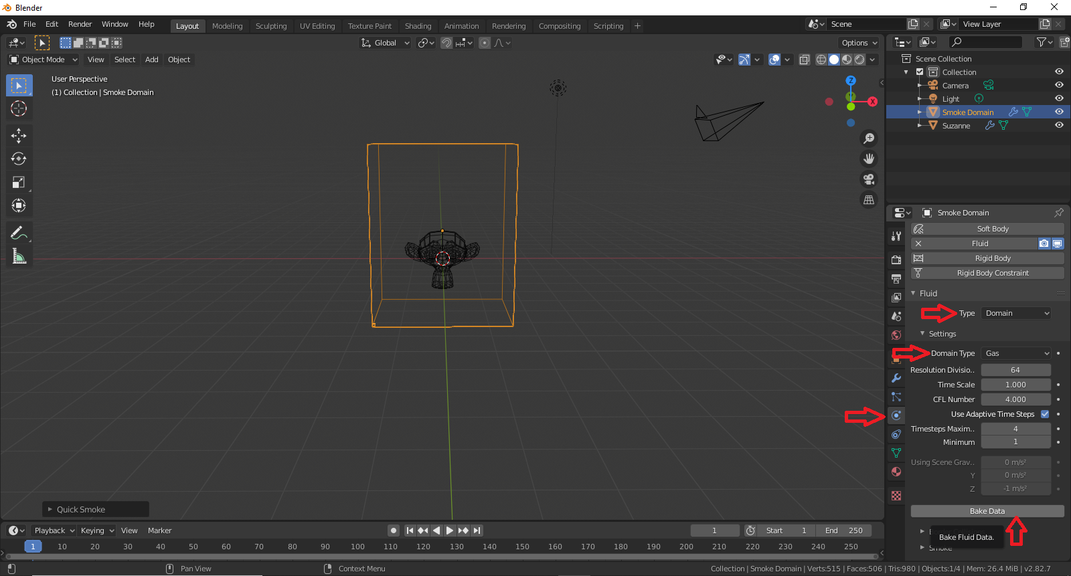Switch to the Compositing workspace tab
Image resolution: width=1071 pixels, height=576 pixels.
560,26
